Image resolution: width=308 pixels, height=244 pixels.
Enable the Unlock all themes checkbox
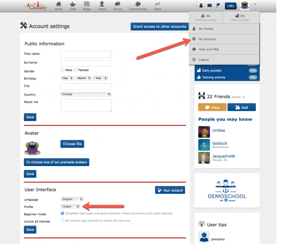coord(62,221)
